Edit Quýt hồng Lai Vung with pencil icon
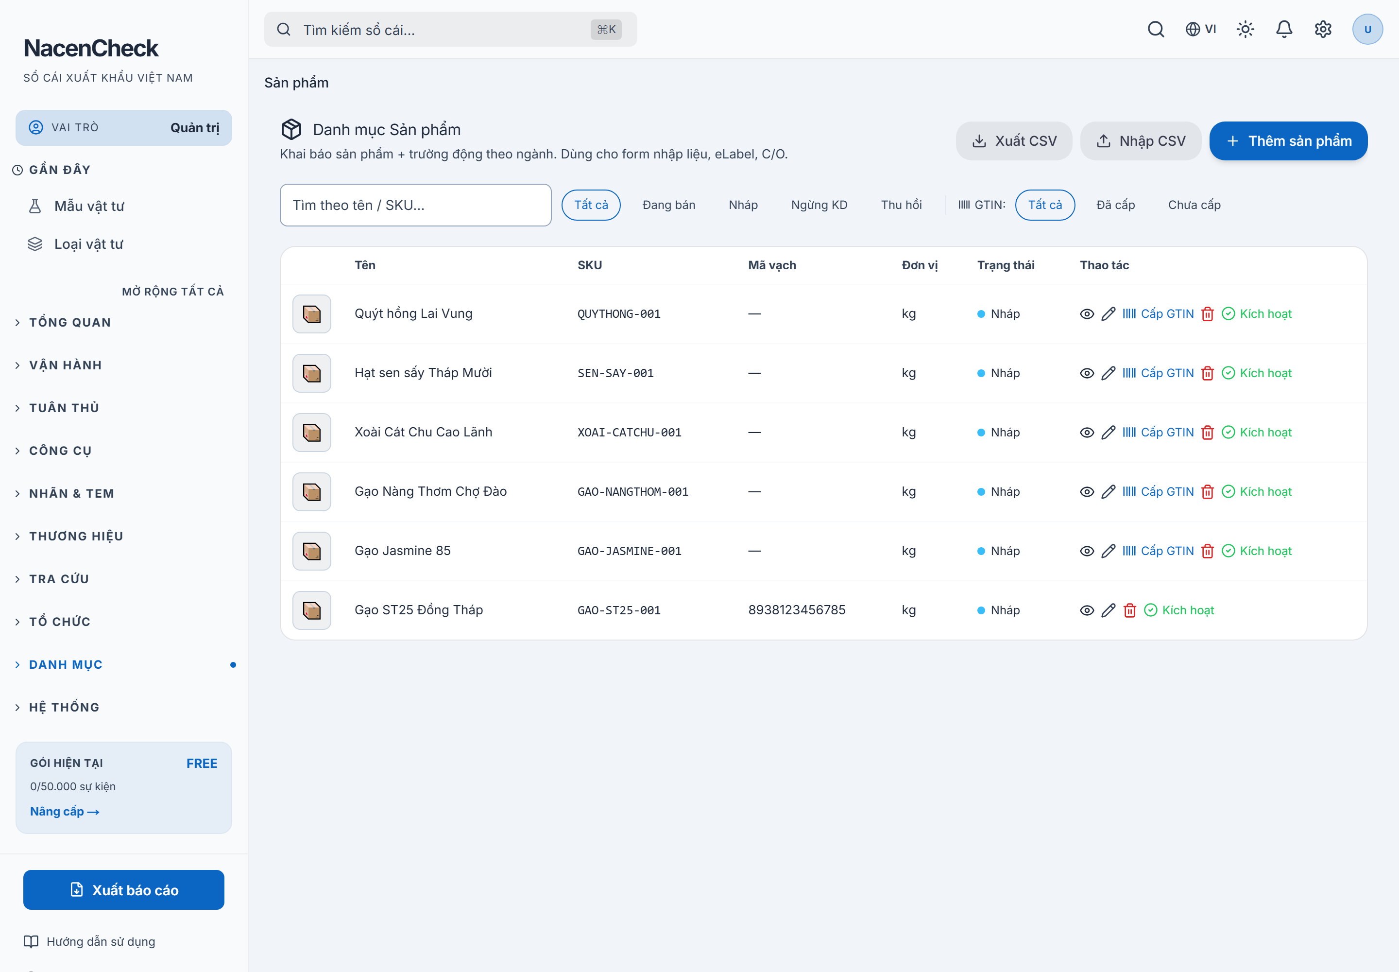 click(x=1108, y=313)
